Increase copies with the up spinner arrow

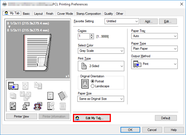(x=92, y=35)
